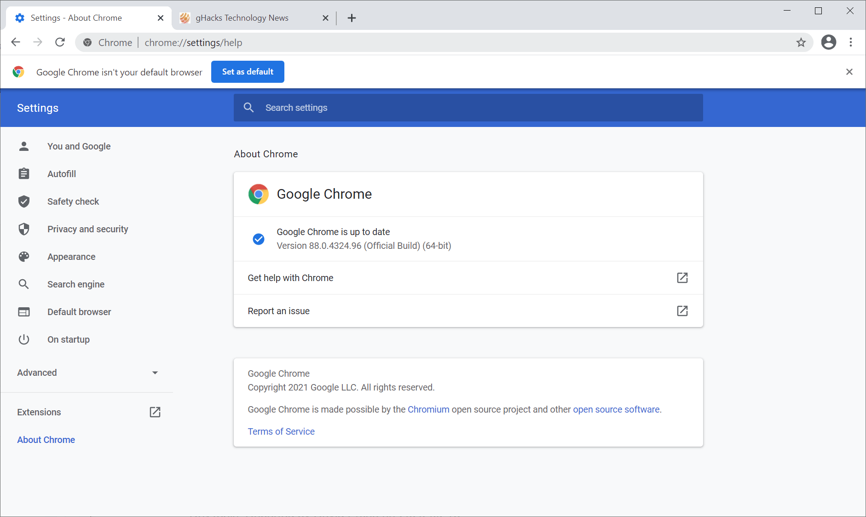866x517 pixels.
Task: Select About Chrome in the sidebar
Action: (x=46, y=440)
